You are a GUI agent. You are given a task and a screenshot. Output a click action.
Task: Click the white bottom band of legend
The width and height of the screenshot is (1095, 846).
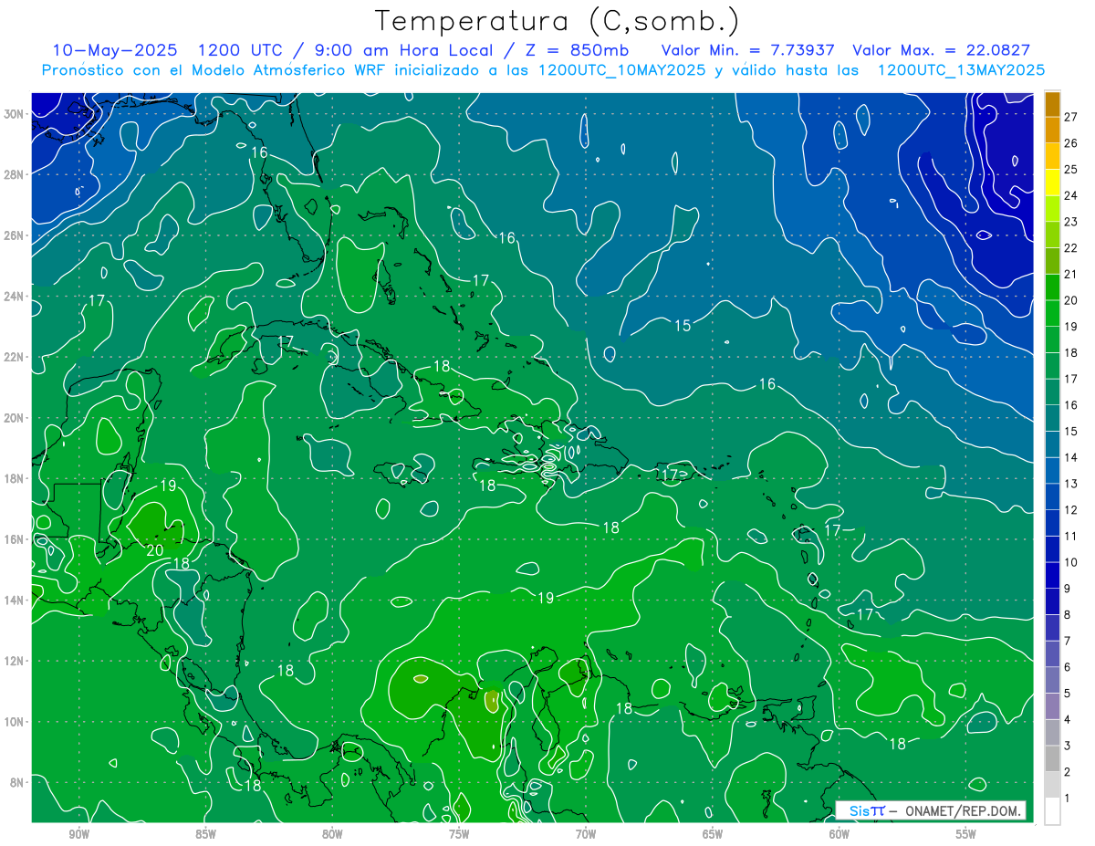click(1052, 810)
